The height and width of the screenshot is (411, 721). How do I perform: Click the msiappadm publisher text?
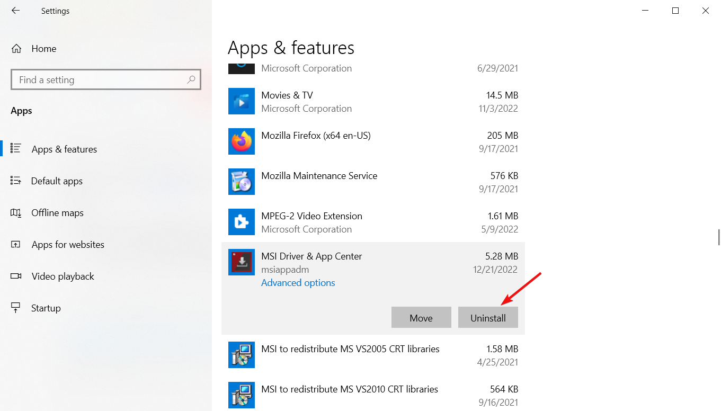coord(285,270)
